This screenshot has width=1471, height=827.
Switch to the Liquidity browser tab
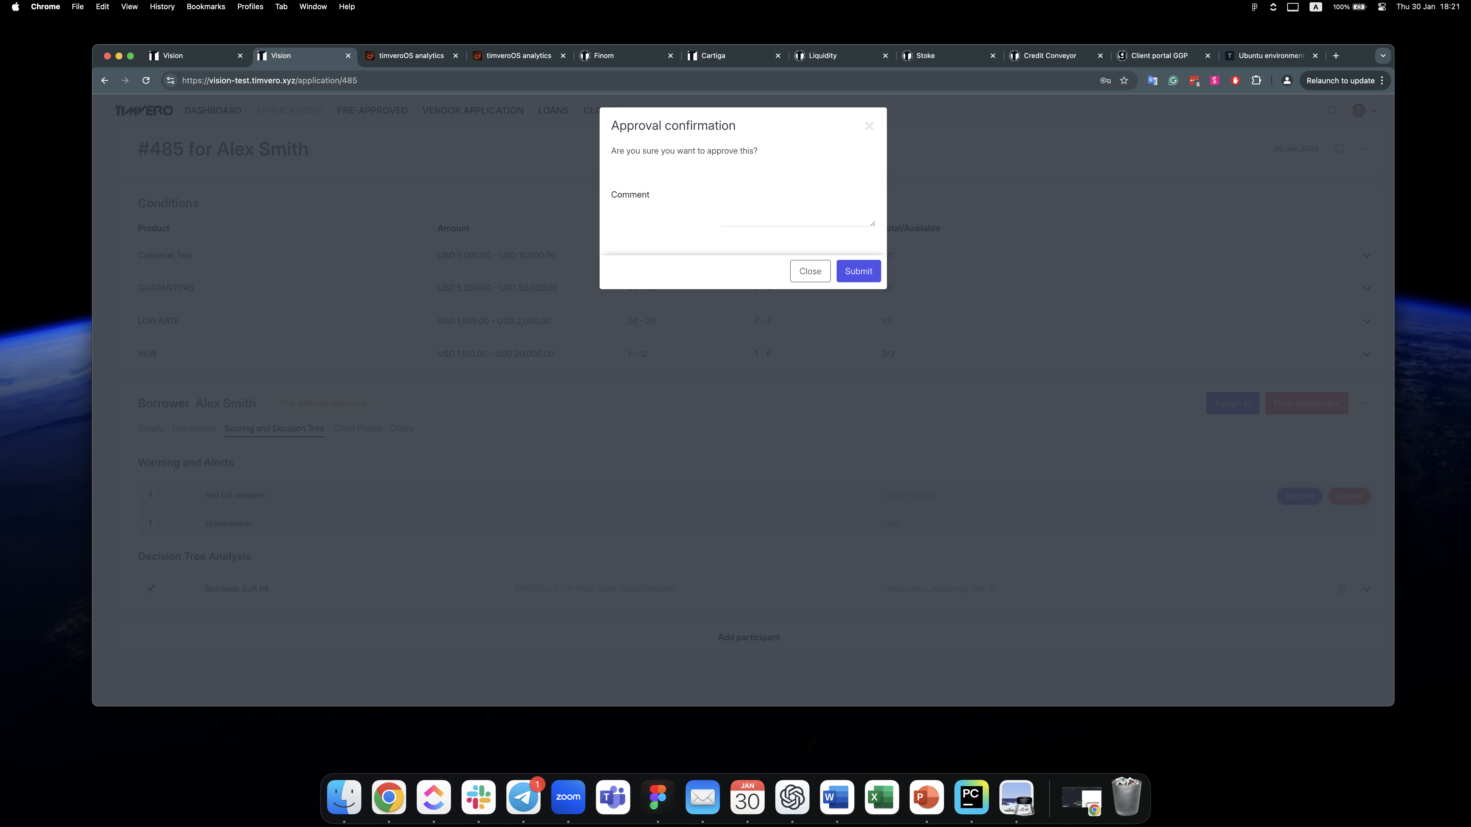(822, 55)
